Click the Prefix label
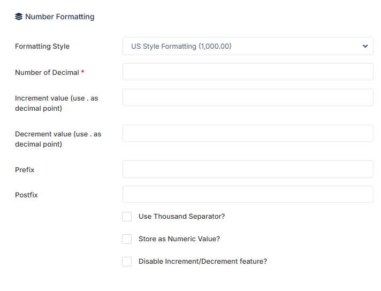Viewport: 381px width, 291px height. pyautogui.click(x=25, y=170)
